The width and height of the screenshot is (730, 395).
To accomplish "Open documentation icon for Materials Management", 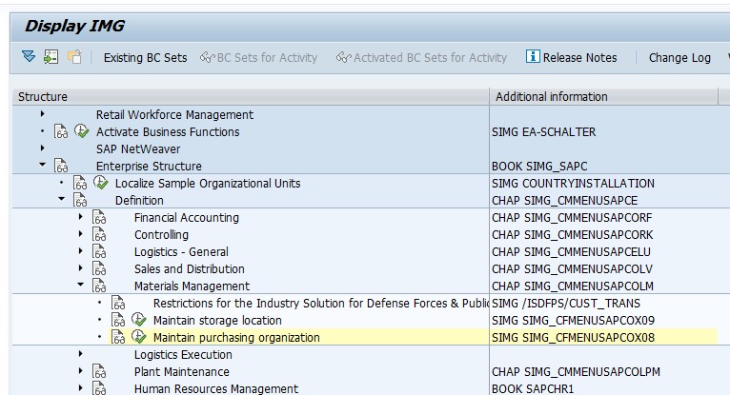I will pos(99,286).
